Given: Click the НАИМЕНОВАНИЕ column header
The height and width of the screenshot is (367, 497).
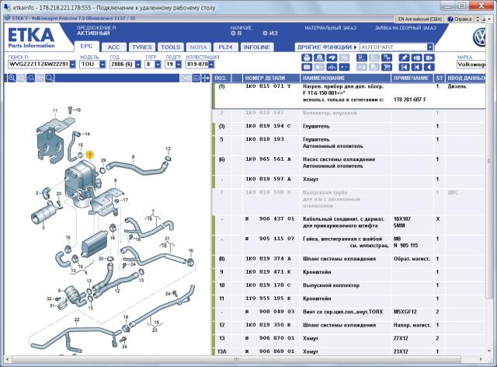Looking at the screenshot, I should 345,78.
